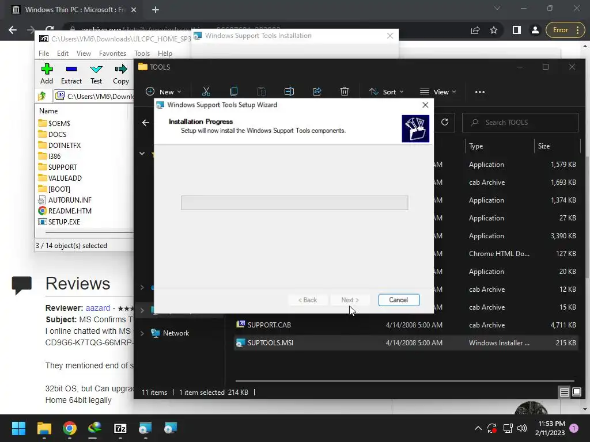Click 7-Zip icon in taskbar
590x442 pixels.
tap(120, 428)
